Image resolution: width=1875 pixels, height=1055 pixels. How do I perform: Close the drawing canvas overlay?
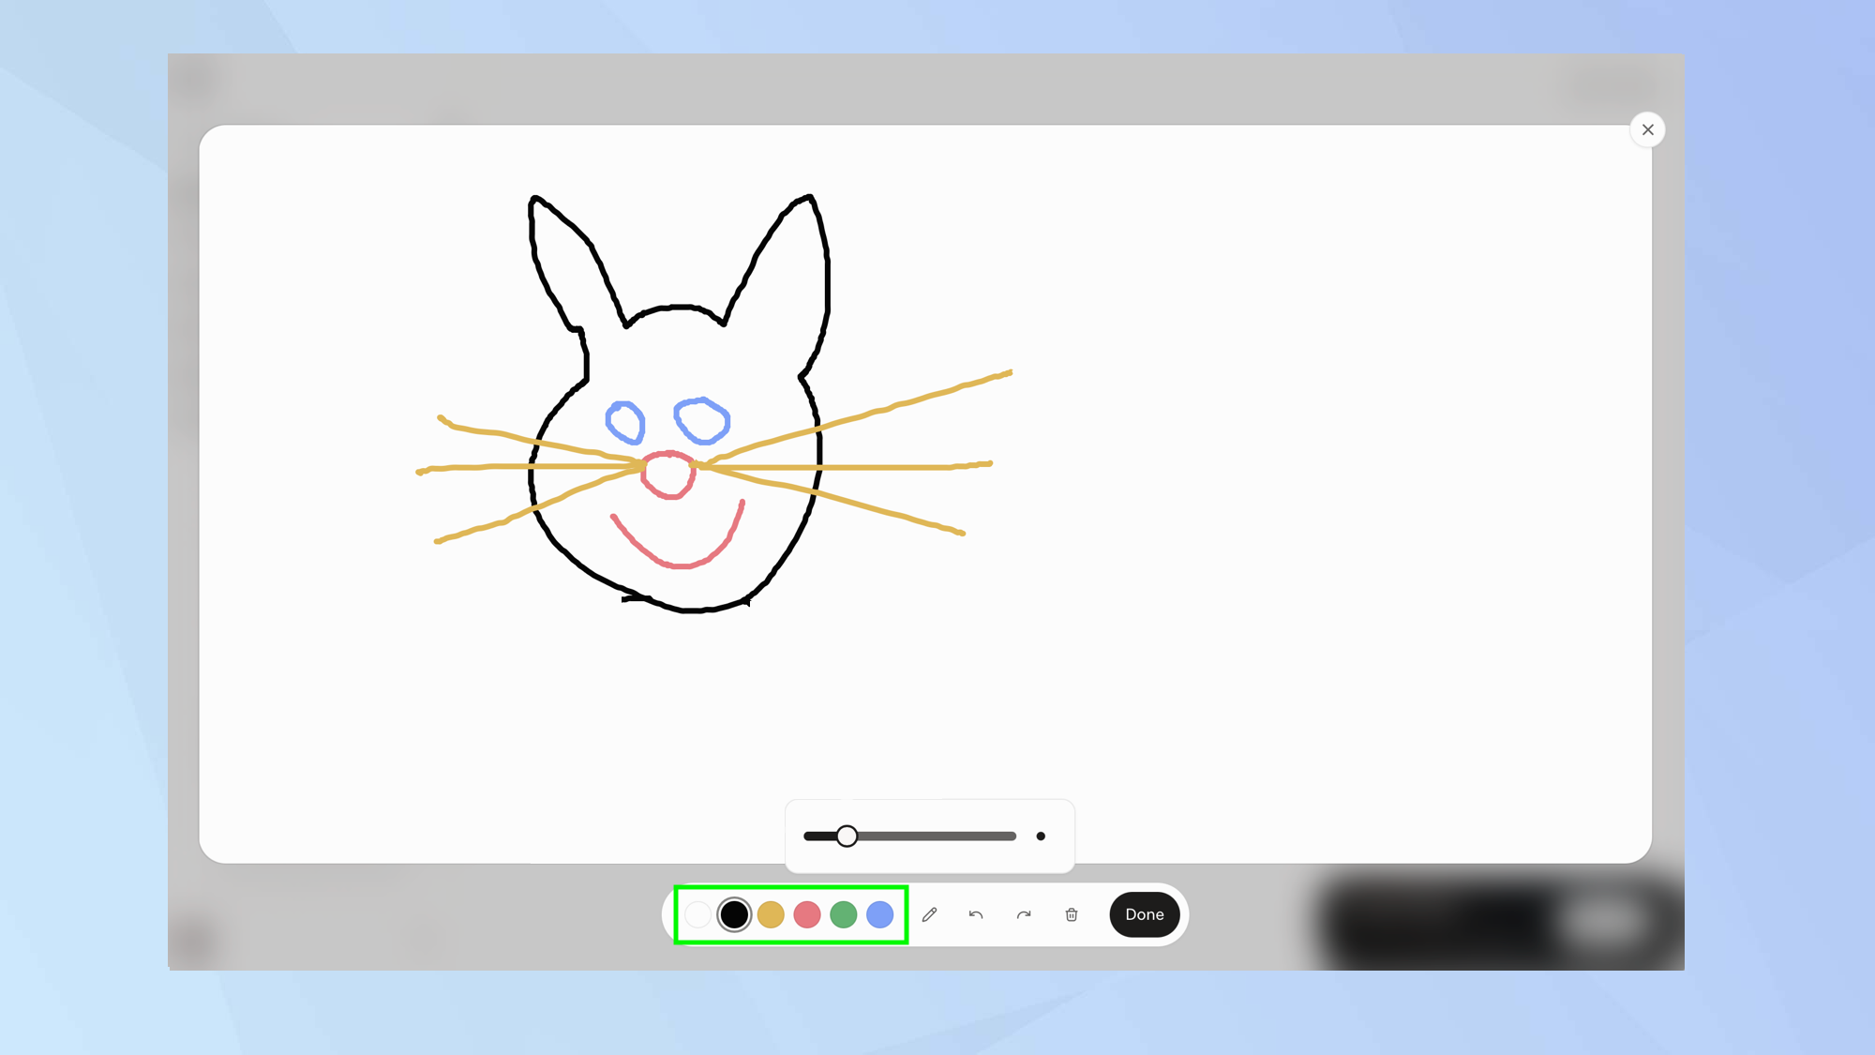click(x=1647, y=129)
